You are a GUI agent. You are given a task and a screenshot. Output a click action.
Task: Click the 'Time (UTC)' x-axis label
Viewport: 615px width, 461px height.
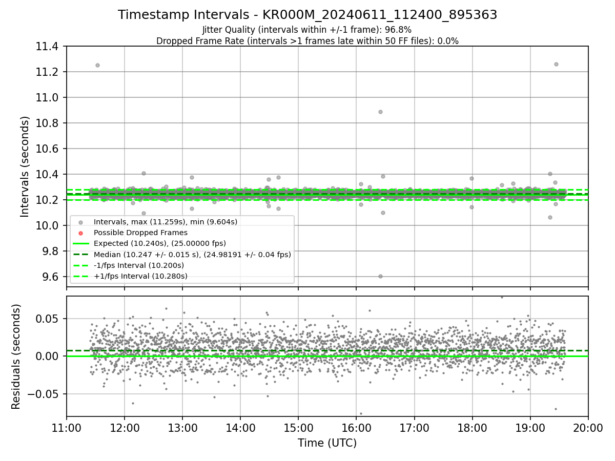click(x=327, y=443)
